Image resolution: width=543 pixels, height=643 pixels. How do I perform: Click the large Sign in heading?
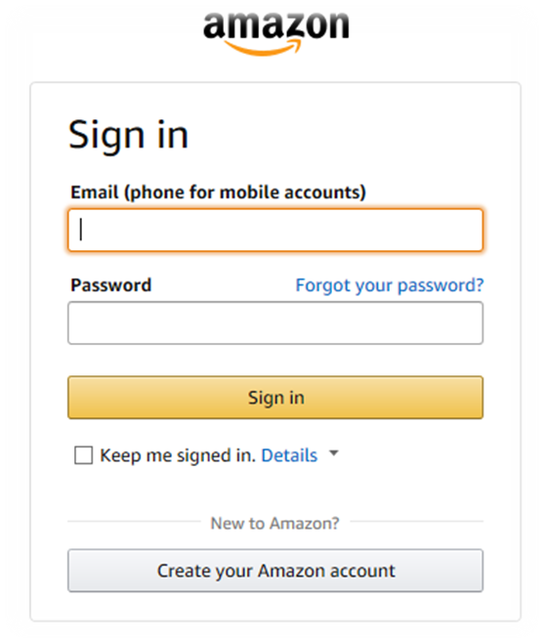click(128, 135)
